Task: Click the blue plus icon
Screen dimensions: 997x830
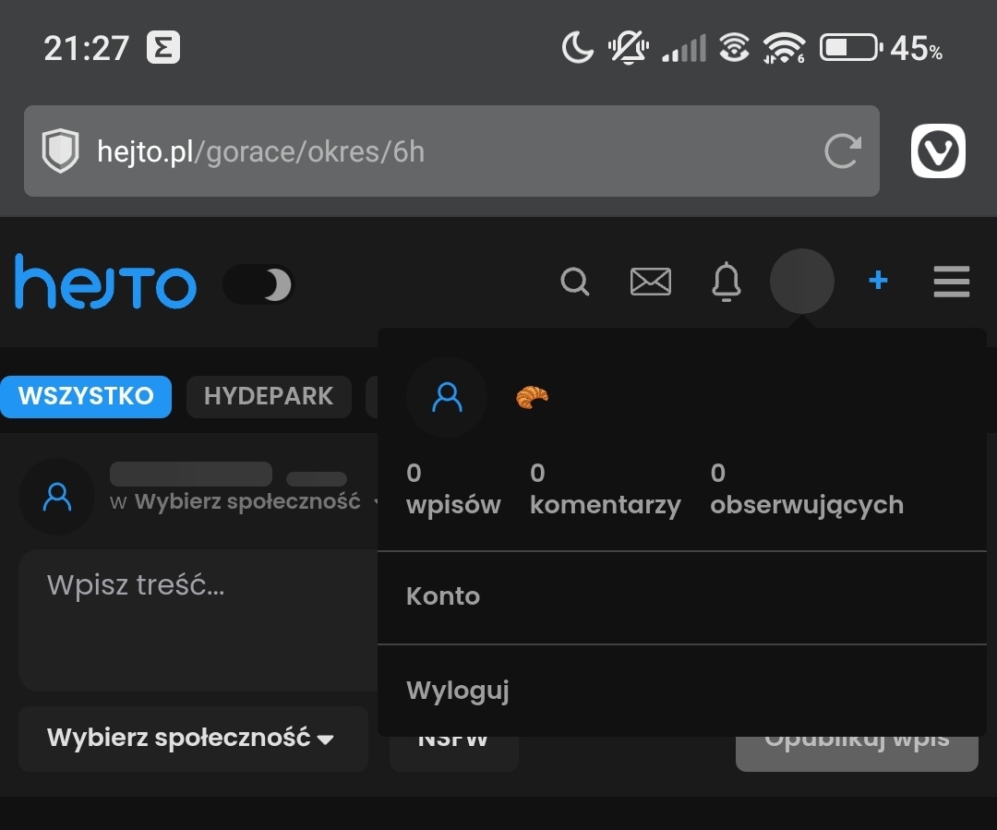Action: pyautogui.click(x=878, y=281)
